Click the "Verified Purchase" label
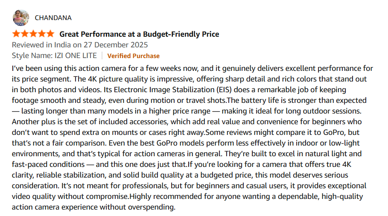 pyautogui.click(x=133, y=56)
